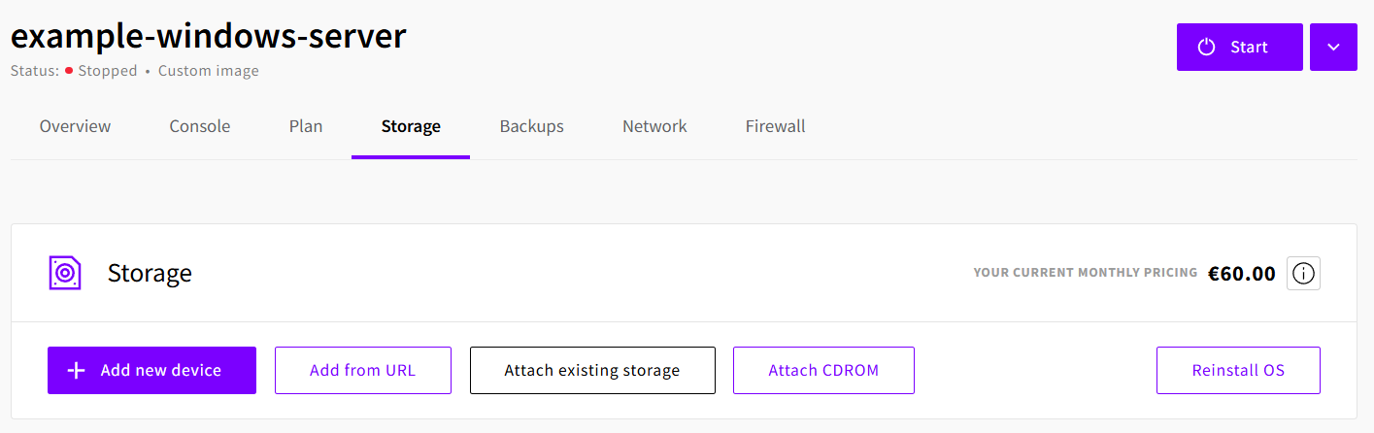Click the red Stopped status dot
Screen dimensions: 1374x433
click(70, 71)
